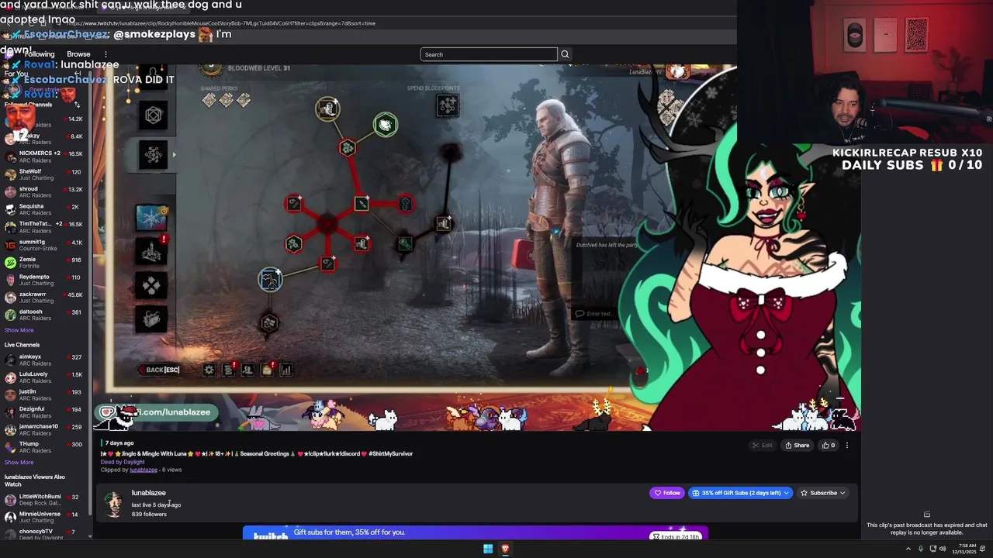Open the network icon in system tray
Image resolution: width=993 pixels, height=558 pixels.
pyautogui.click(x=932, y=549)
